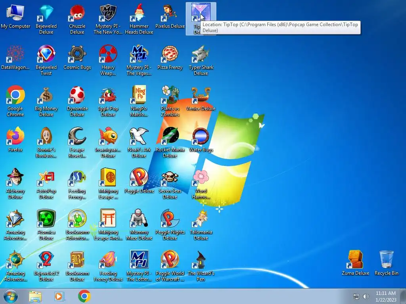The width and height of the screenshot is (406, 304).
Task: Open Windows Explorer from the taskbar
Action: (x=35, y=296)
